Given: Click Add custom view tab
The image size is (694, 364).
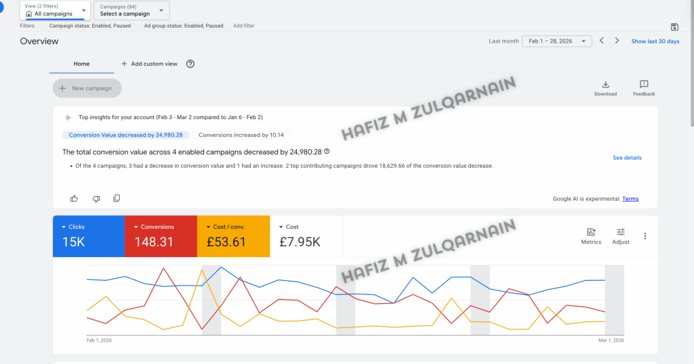Looking at the screenshot, I should tap(149, 64).
